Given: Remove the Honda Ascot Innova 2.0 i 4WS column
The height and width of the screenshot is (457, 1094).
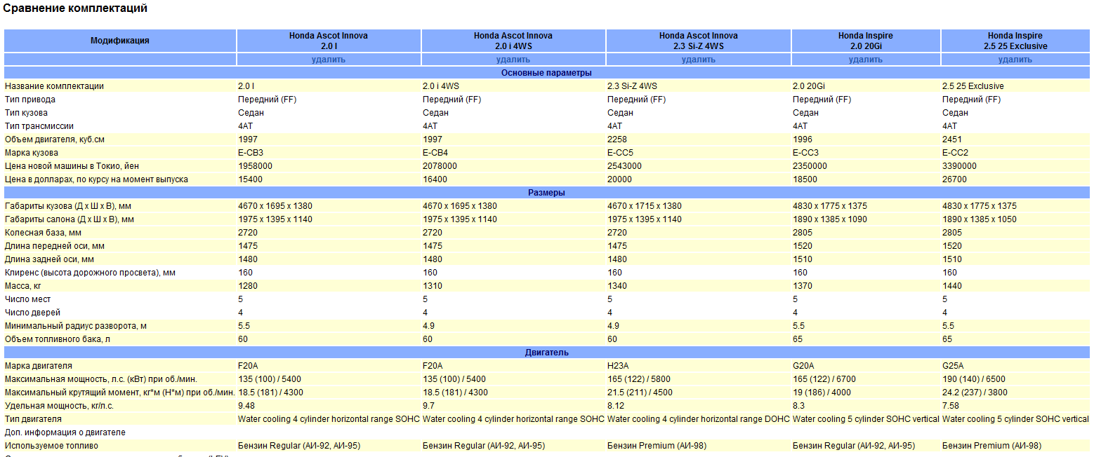Looking at the screenshot, I should (513, 60).
